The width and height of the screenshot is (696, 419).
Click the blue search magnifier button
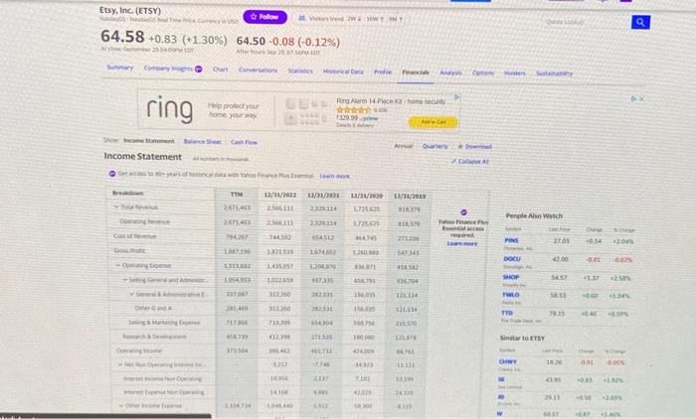tap(640, 22)
